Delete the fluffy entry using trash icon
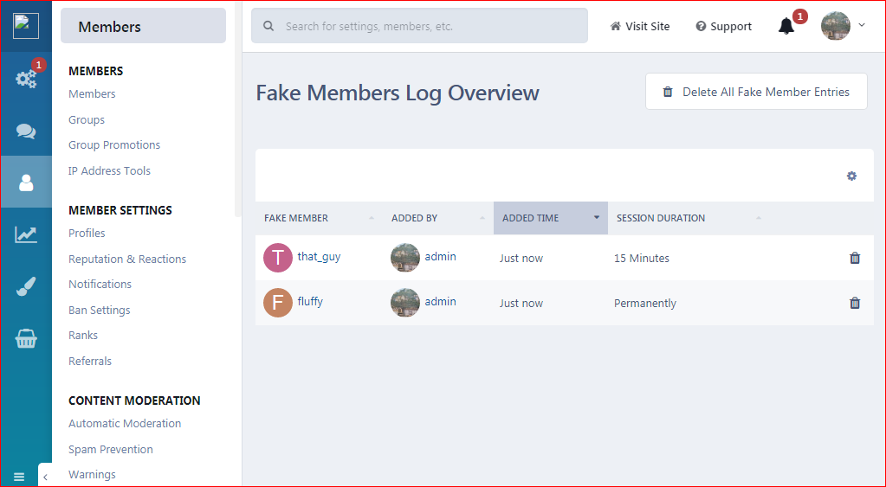 click(x=855, y=303)
